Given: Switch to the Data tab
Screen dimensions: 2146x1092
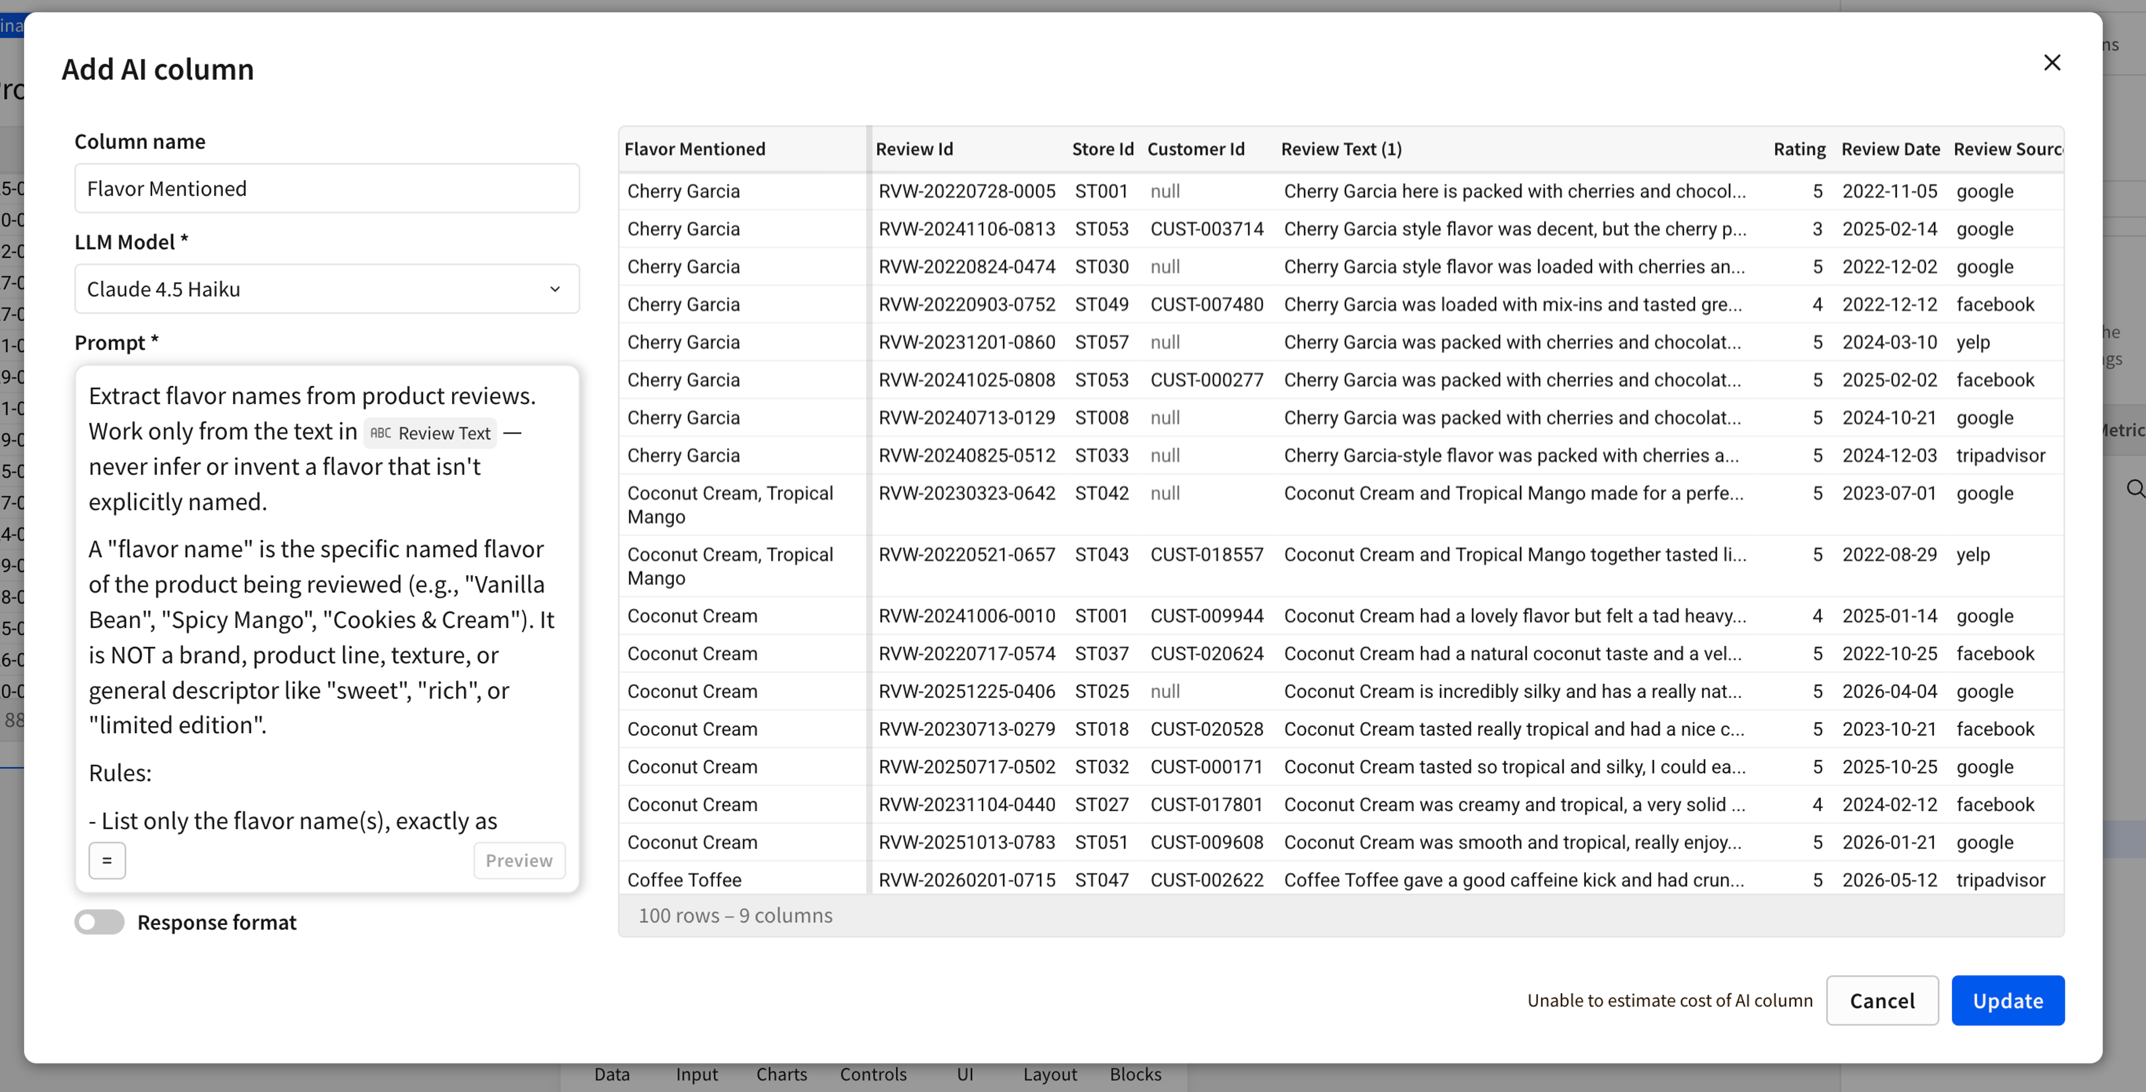Looking at the screenshot, I should [x=611, y=1074].
